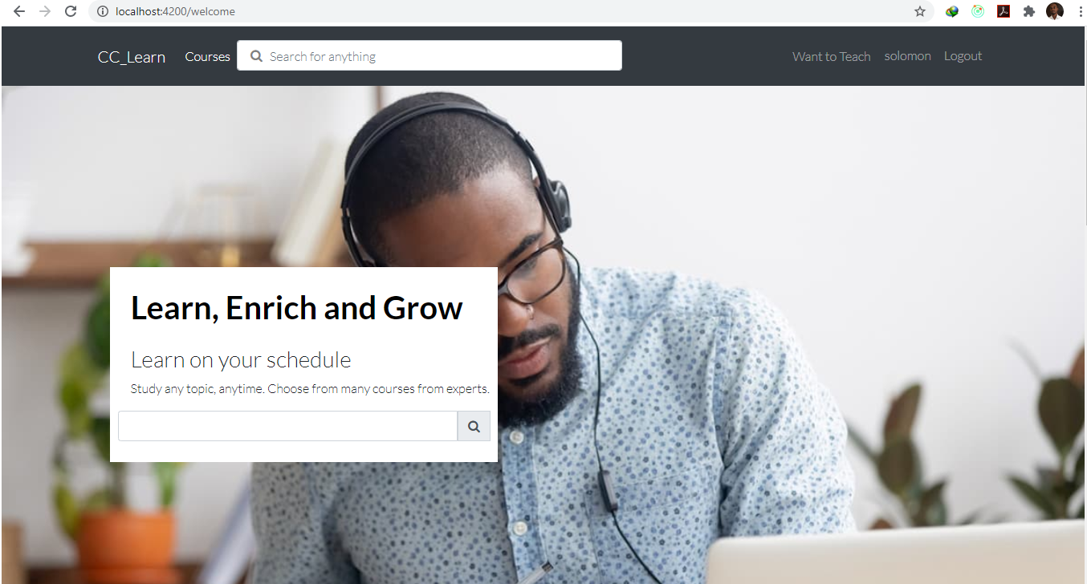Screen dimensions: 1087x584
Task: Open the Chrome profile avatar
Action: [1055, 11]
